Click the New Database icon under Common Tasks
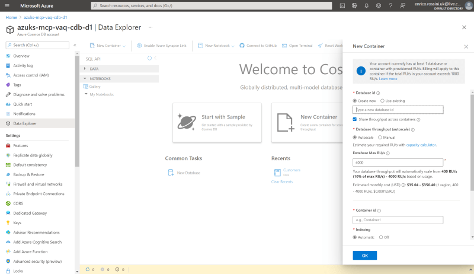474x274 pixels. [171, 173]
